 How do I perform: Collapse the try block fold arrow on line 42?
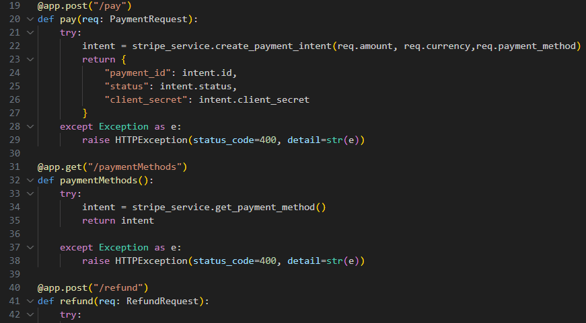click(30, 314)
